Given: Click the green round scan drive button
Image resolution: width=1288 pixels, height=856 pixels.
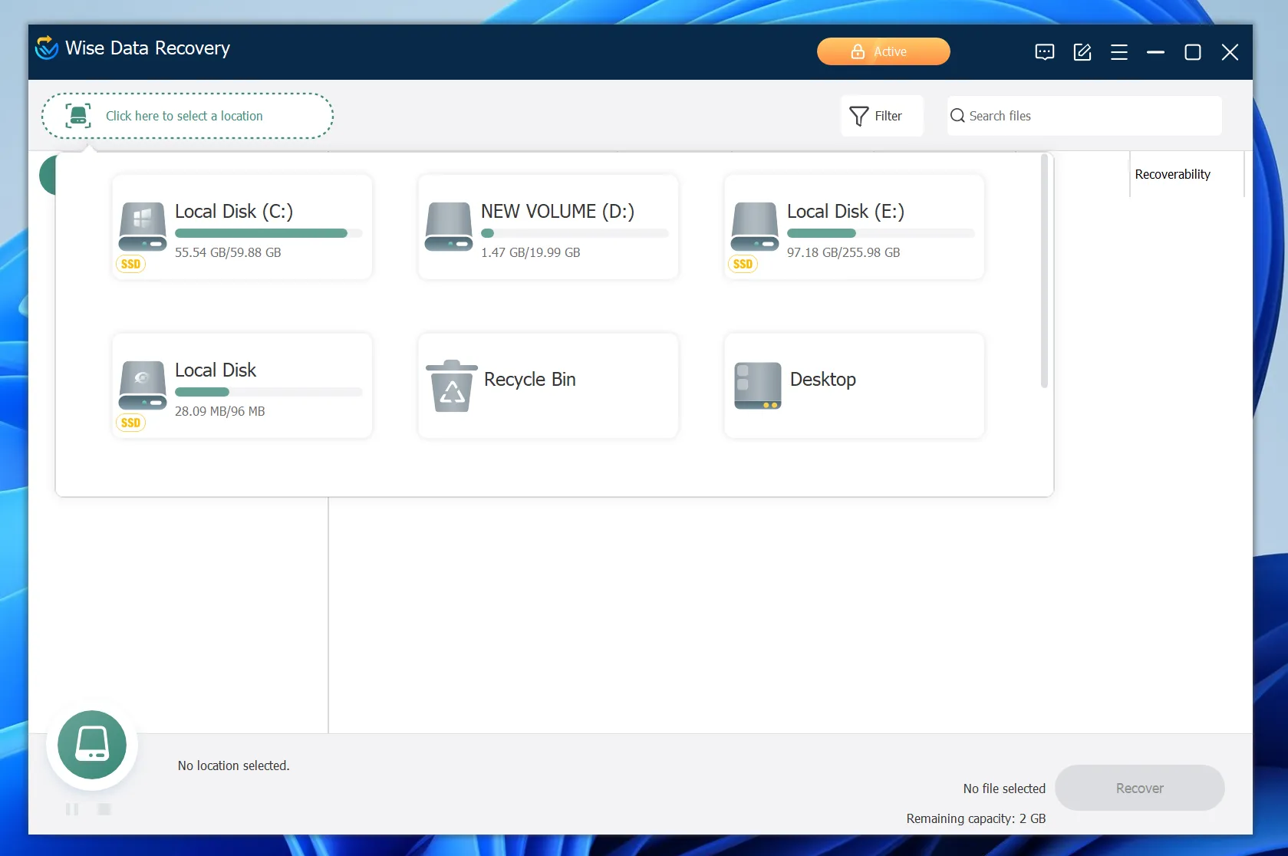Looking at the screenshot, I should click(x=92, y=745).
